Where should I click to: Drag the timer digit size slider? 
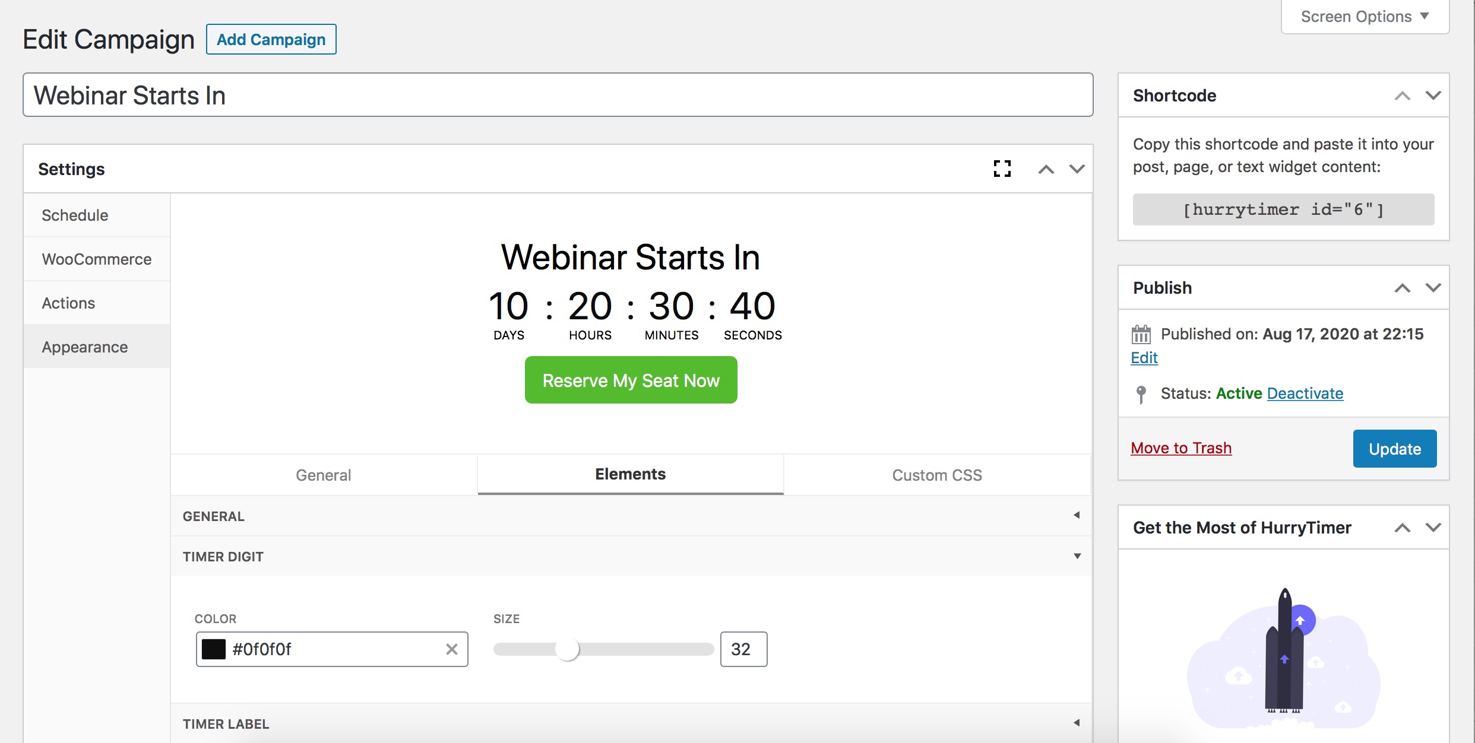click(x=569, y=650)
